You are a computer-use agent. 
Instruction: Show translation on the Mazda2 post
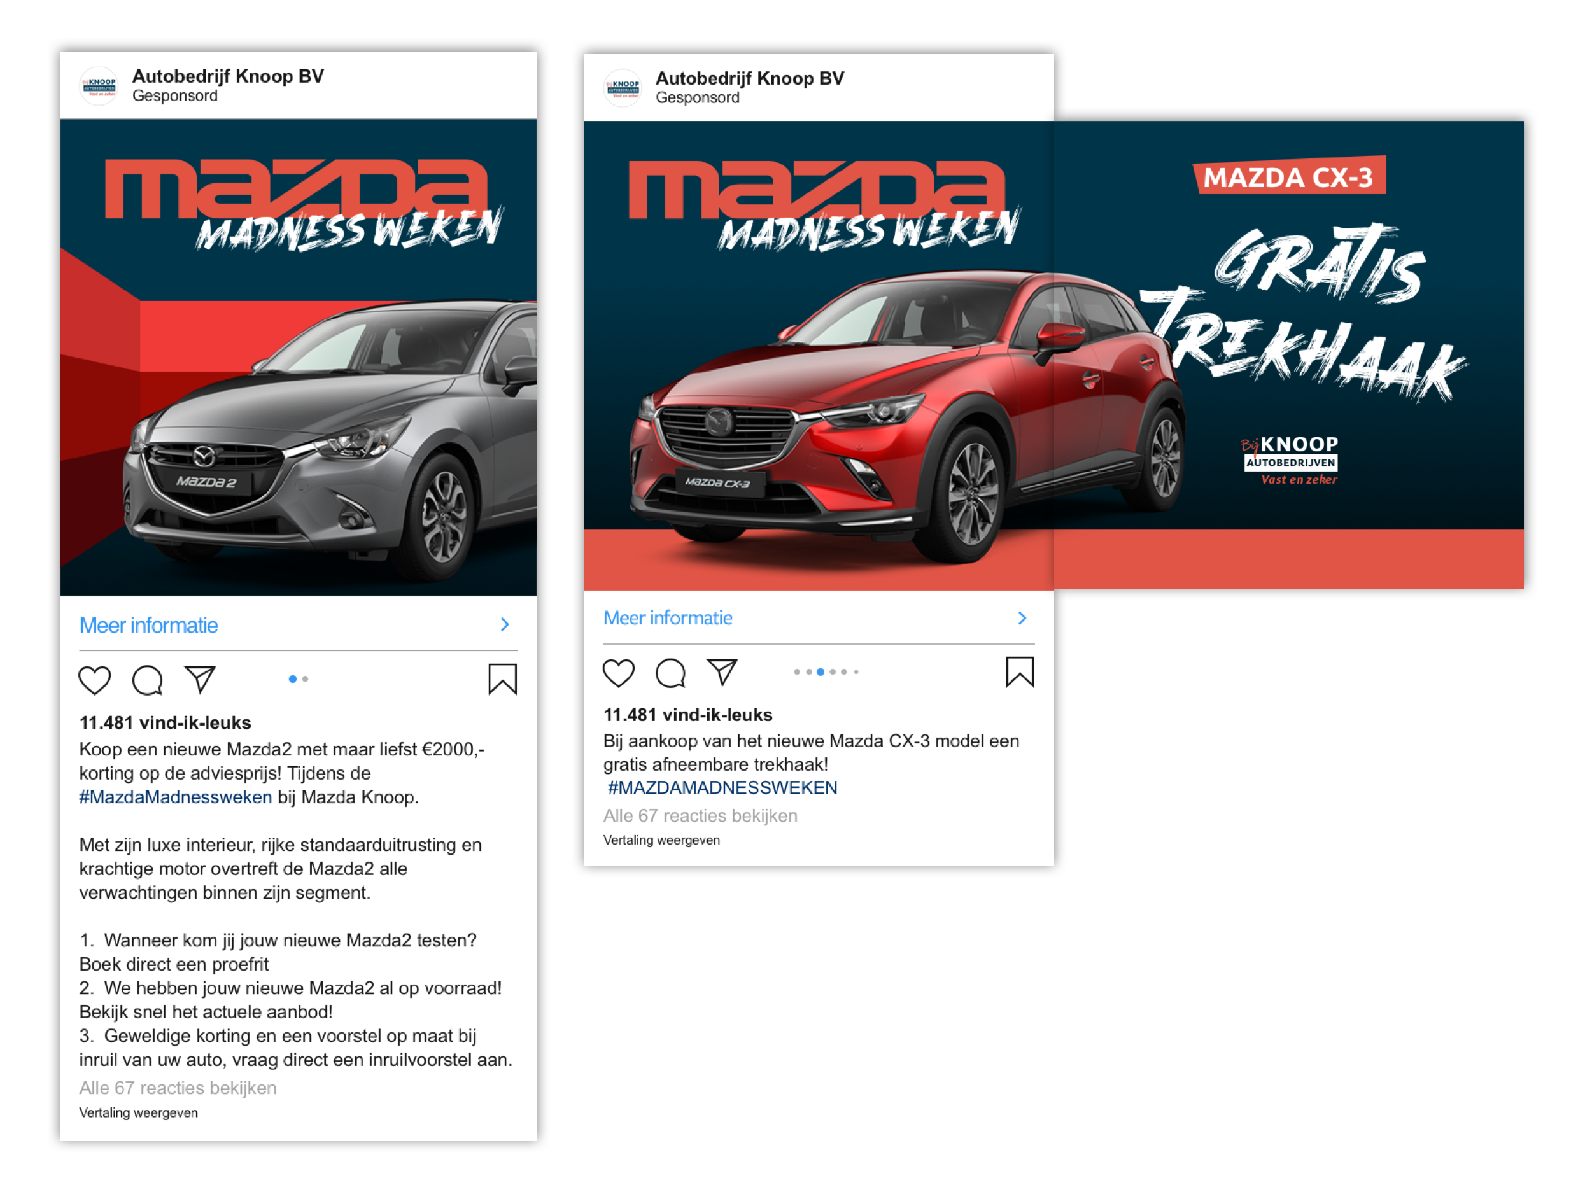pyautogui.click(x=138, y=1113)
